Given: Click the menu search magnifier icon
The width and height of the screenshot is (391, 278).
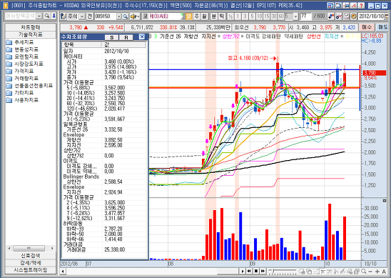Looking at the screenshot, I should [46, 16].
